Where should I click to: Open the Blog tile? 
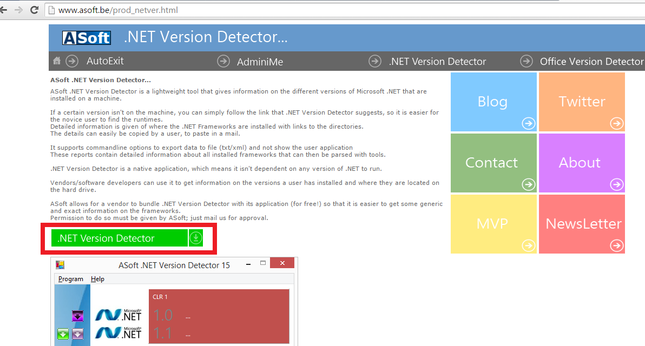point(493,102)
